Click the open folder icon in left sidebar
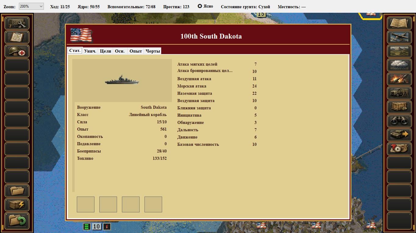This screenshot has height=233, width=416. [17, 191]
